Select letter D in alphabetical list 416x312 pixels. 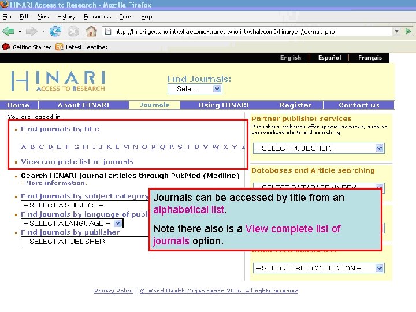[x=50, y=147]
